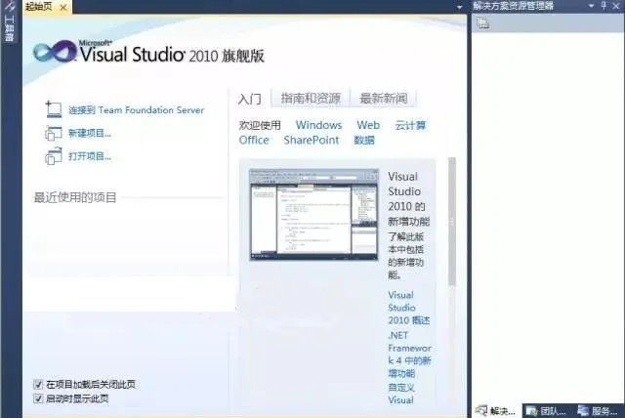Viewport: 625px width, 418px height.
Task: Open the 连接到 Team Foundation Server link
Action: [x=136, y=110]
